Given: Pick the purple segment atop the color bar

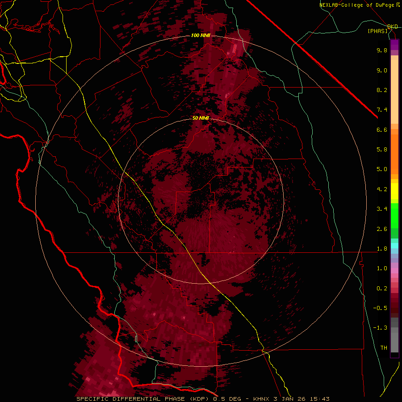Looking at the screenshot, I should (x=394, y=45).
